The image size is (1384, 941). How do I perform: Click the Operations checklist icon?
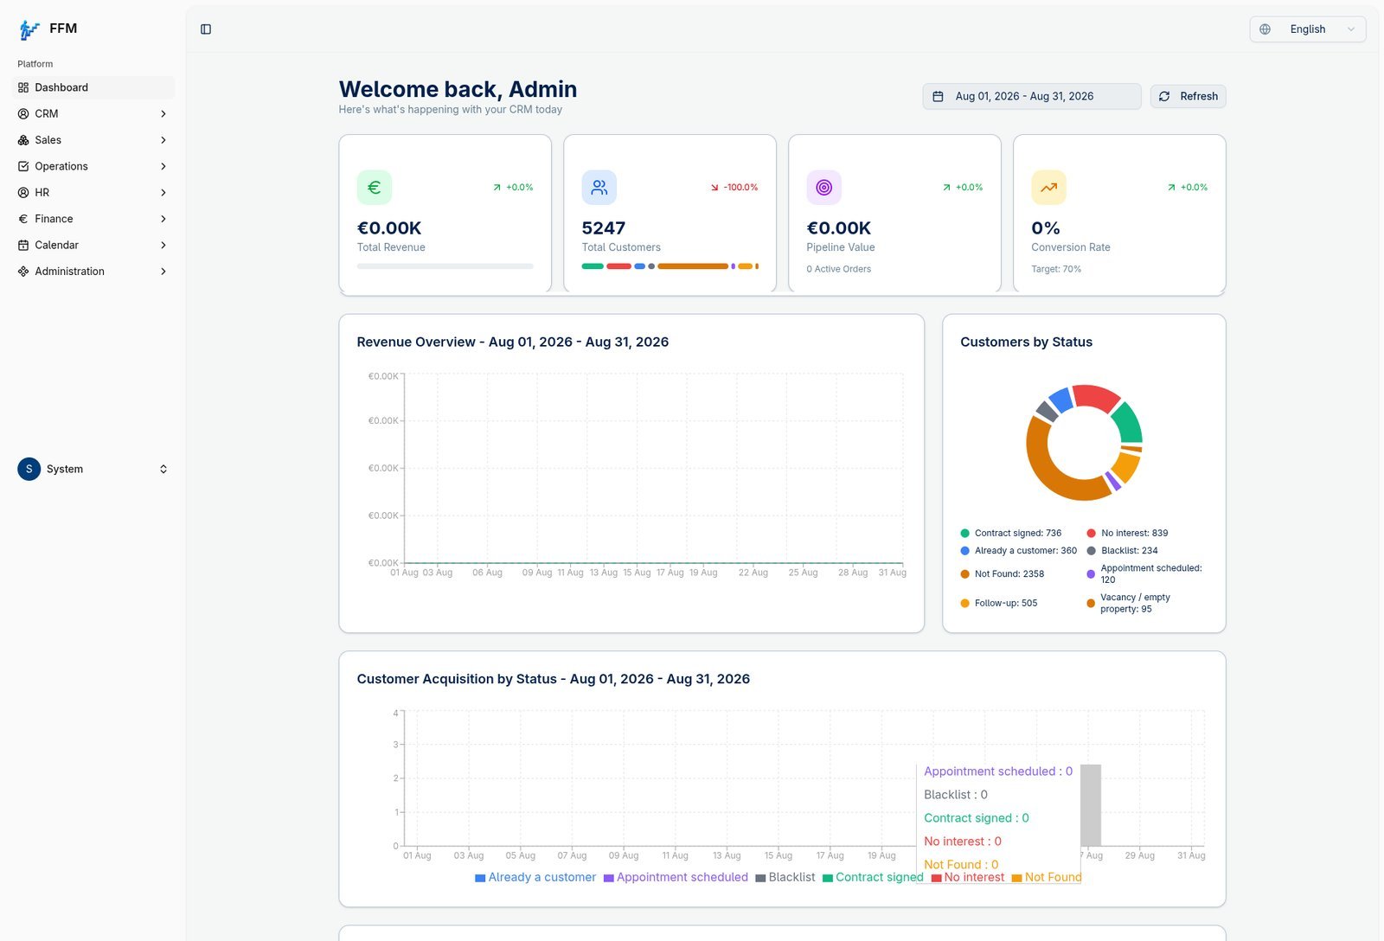(23, 166)
